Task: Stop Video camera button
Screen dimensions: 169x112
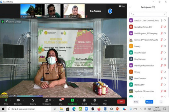Action: coord(18,102)
